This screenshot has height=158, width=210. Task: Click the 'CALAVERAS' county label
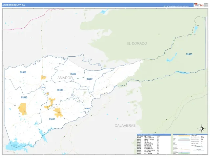[x=125, y=125]
